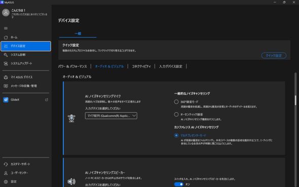Click the クイック設定 button
This screenshot has width=299, height=187.
click(274, 55)
